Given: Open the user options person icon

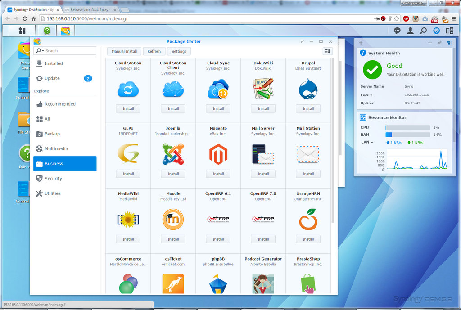Looking at the screenshot, I should (x=410, y=31).
